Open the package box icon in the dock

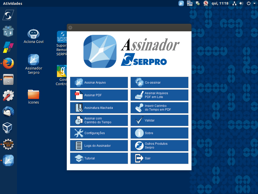[x=8, y=31]
